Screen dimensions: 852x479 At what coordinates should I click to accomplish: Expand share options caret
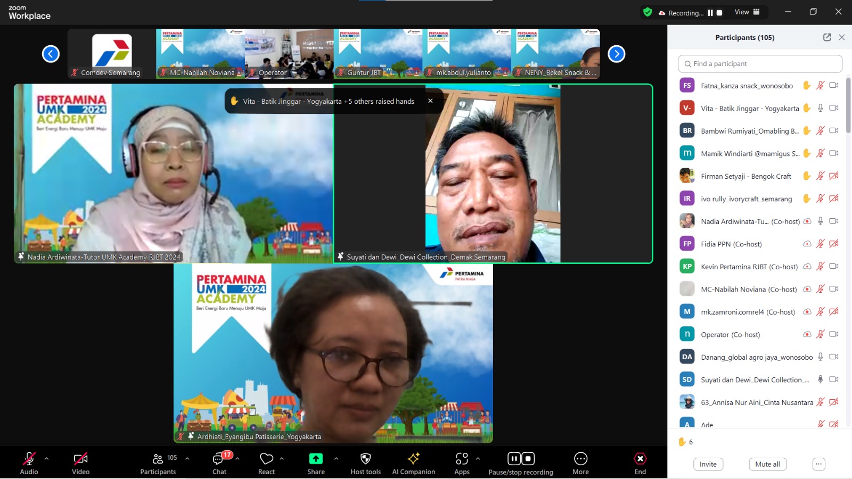coord(336,458)
